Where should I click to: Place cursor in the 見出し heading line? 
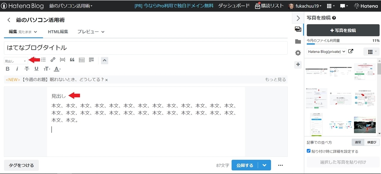pos(58,96)
